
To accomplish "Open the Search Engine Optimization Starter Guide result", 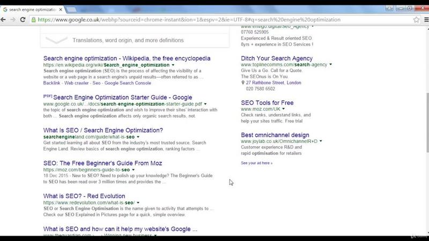I will [x=123, y=97].
